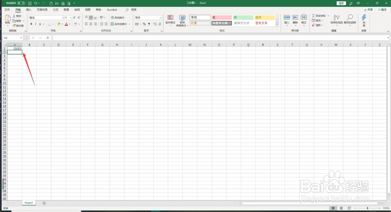Screen dimensions: 391x212
Task: Click the Sign in (登录) button
Action: pyautogui.click(x=341, y=3)
